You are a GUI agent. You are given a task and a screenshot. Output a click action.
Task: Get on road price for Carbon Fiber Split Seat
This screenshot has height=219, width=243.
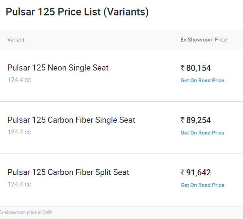coord(202,185)
